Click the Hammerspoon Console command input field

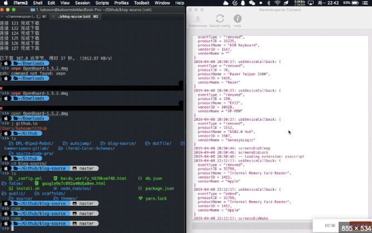click(x=252, y=226)
